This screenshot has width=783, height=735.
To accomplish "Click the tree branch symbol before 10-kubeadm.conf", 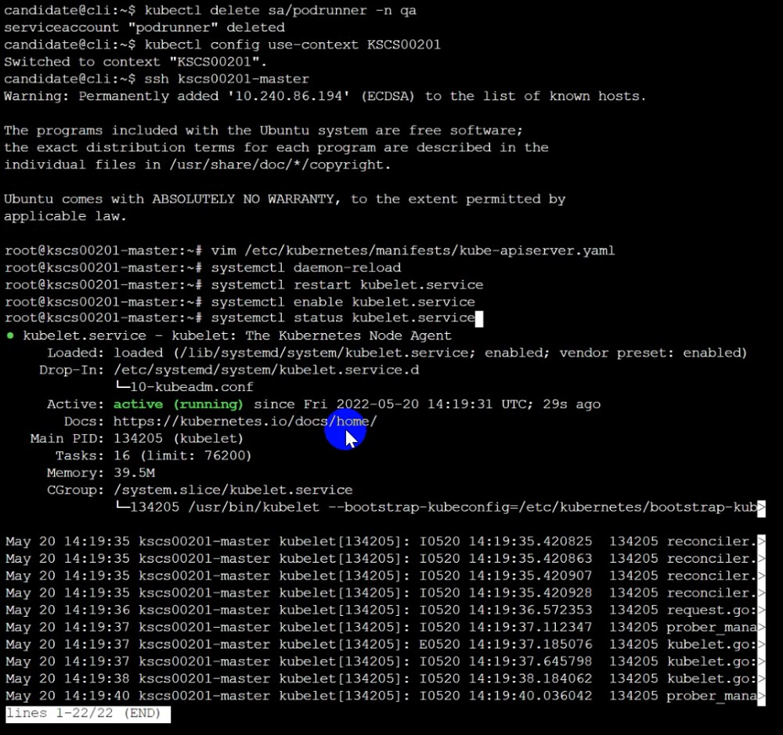I will click(121, 387).
